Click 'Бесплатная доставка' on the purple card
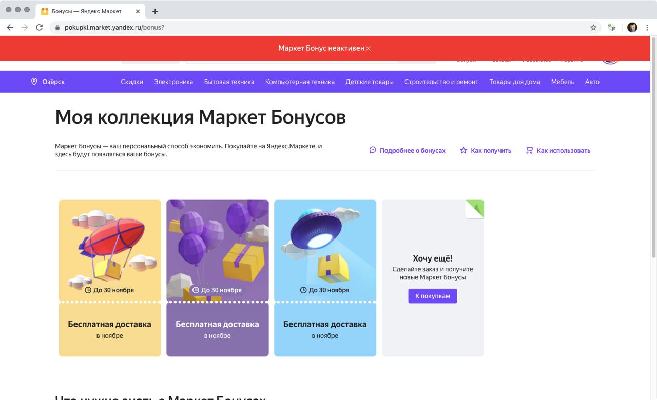 (x=218, y=324)
